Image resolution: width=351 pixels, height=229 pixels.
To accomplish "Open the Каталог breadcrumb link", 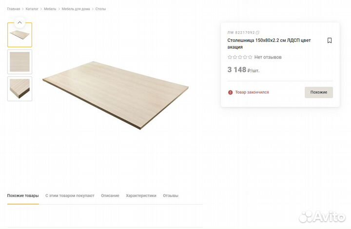I will [x=32, y=9].
